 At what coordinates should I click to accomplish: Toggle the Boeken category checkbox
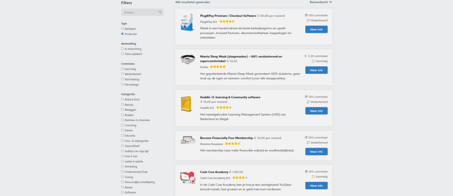point(123,115)
